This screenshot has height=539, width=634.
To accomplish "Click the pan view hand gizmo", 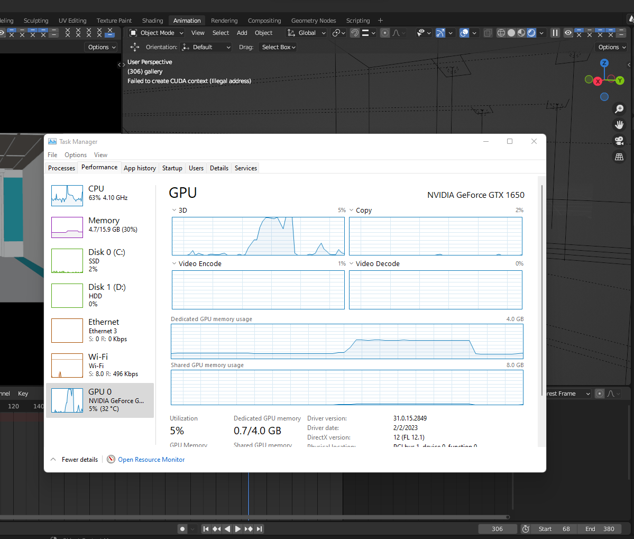I will coord(619,124).
